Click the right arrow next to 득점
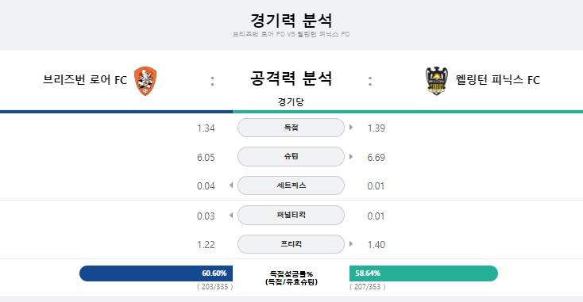Screen dimensions: 583x302 (x=351, y=128)
